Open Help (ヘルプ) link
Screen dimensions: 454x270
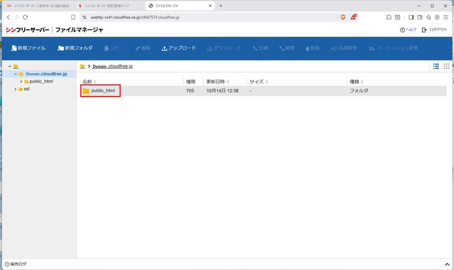(x=408, y=30)
